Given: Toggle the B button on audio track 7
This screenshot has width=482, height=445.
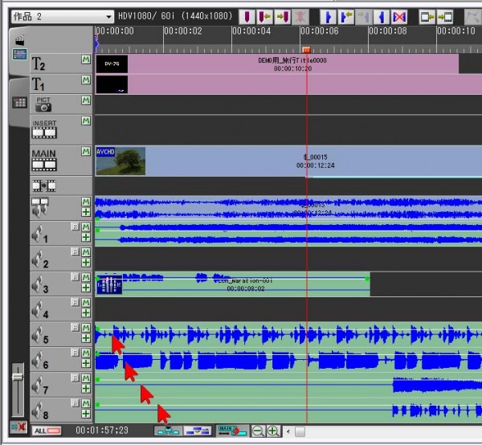Looking at the screenshot, I should click(x=75, y=378).
